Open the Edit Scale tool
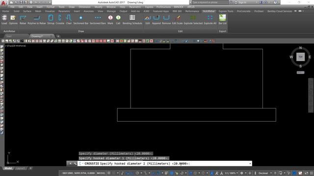Viewport: 314px width, 176px height. tap(177, 20)
